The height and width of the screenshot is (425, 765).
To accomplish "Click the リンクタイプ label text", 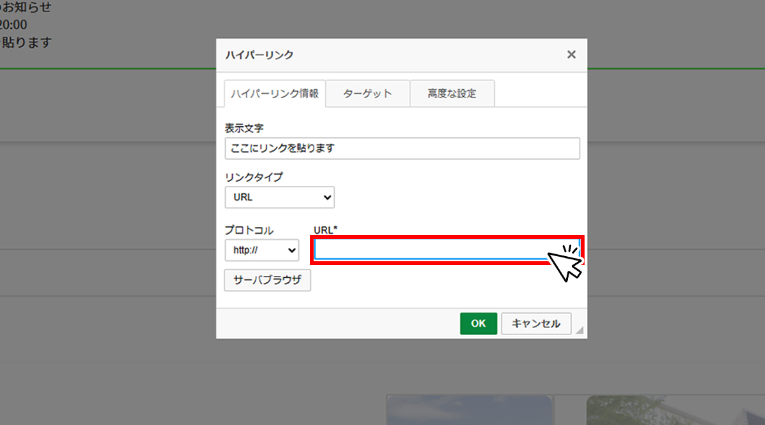I will [254, 177].
